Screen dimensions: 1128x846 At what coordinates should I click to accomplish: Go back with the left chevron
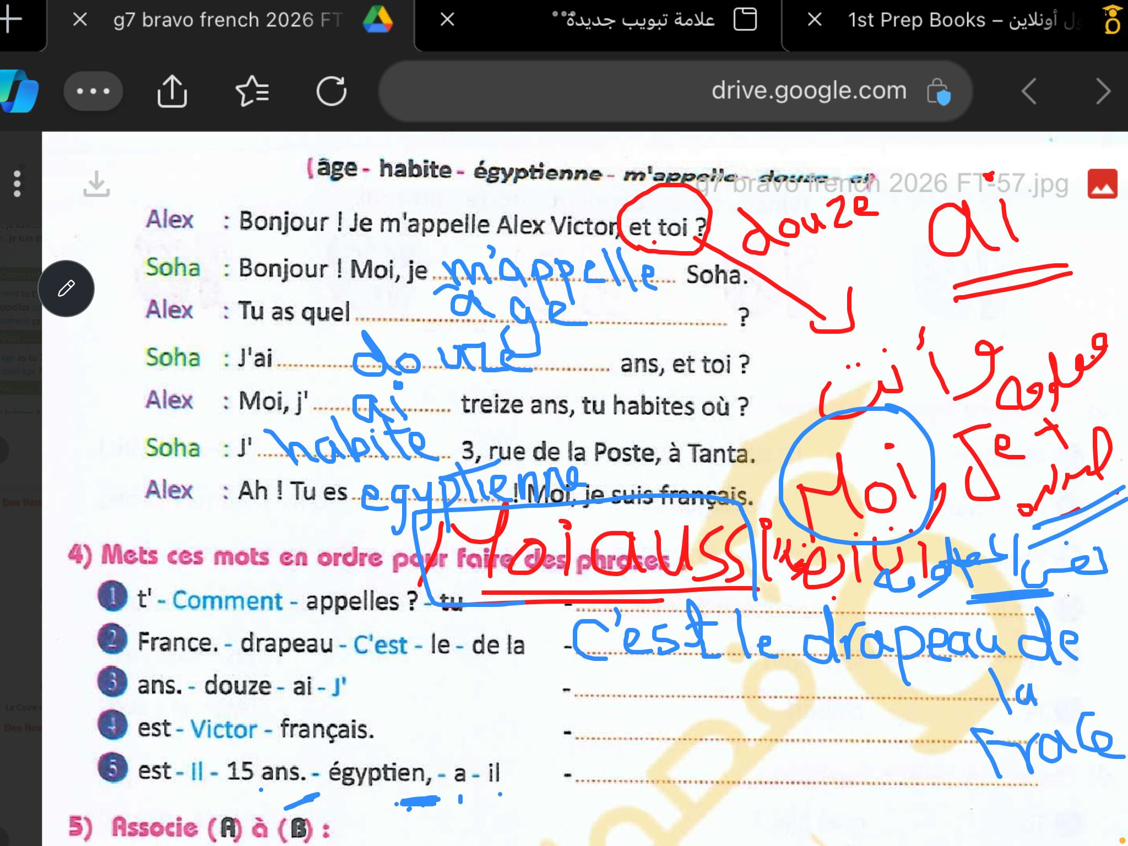click(x=1029, y=91)
